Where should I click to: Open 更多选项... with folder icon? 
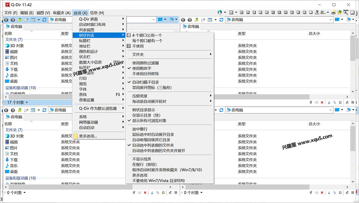[100, 136]
